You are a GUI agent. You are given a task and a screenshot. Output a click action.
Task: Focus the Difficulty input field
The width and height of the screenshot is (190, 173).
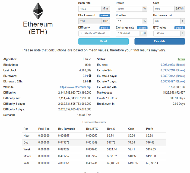94,33
